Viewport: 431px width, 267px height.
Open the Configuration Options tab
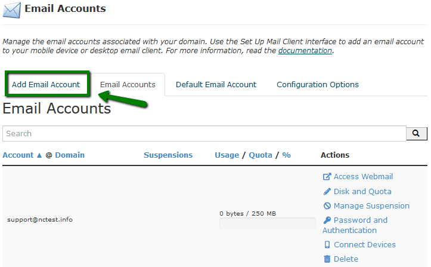[318, 84]
